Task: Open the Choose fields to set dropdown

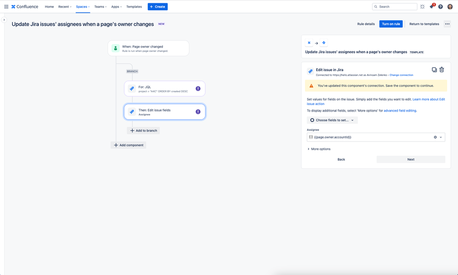Action: click(x=332, y=120)
